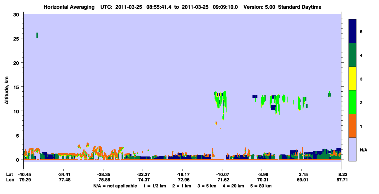
Task: Click 'Standard Daytime' in the title
Action: click(x=300, y=7)
